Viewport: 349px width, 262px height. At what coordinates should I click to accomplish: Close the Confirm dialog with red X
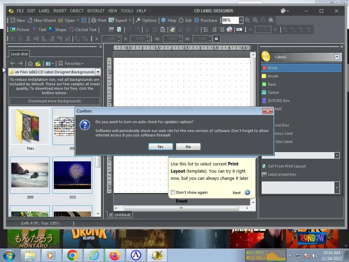[268, 111]
